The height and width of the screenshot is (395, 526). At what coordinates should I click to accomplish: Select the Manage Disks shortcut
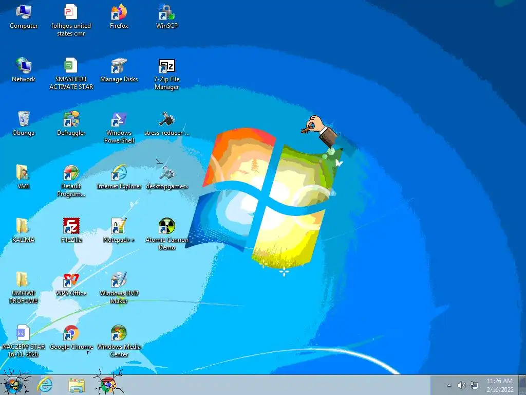click(x=119, y=70)
